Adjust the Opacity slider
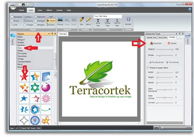This screenshot has width=194, height=137. tap(165, 49)
